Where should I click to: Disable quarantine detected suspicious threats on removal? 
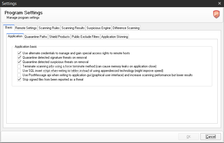[x=19, y=62]
